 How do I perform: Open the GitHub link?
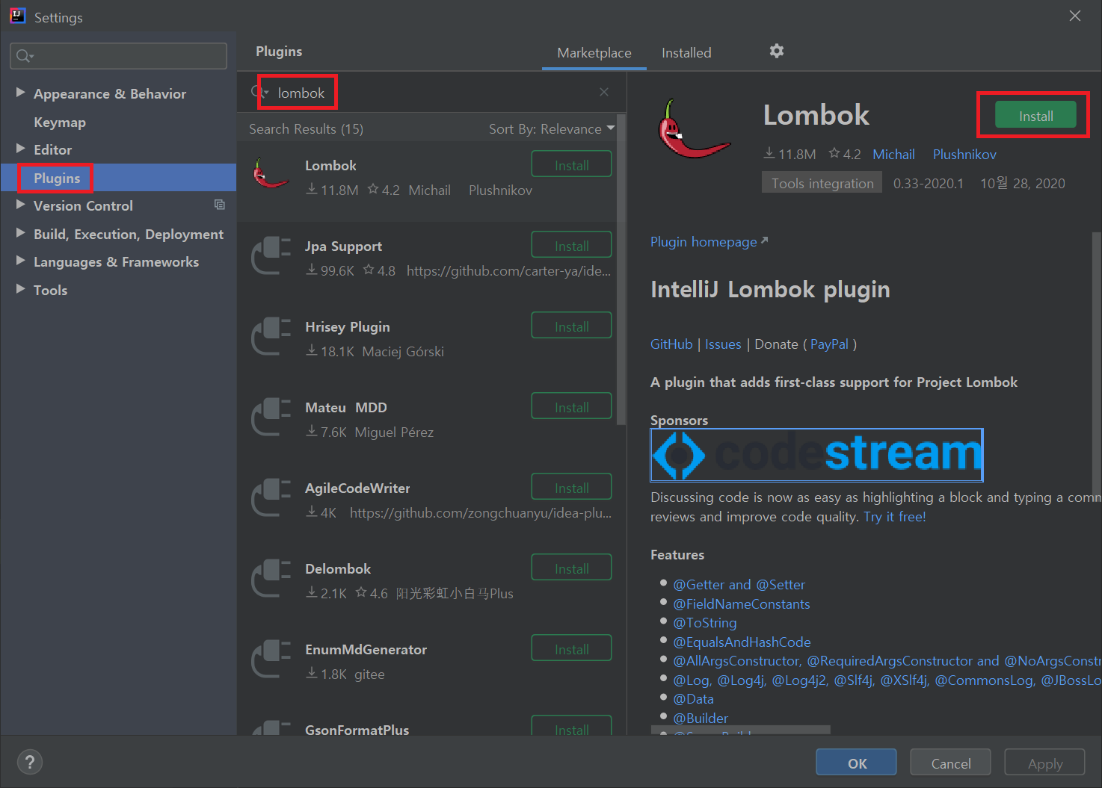point(671,344)
